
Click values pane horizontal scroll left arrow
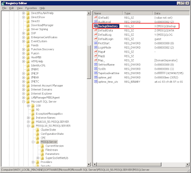[95, 164]
